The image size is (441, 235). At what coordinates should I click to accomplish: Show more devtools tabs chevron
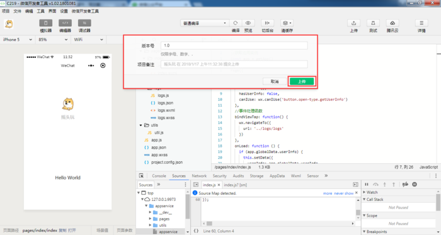point(326,176)
